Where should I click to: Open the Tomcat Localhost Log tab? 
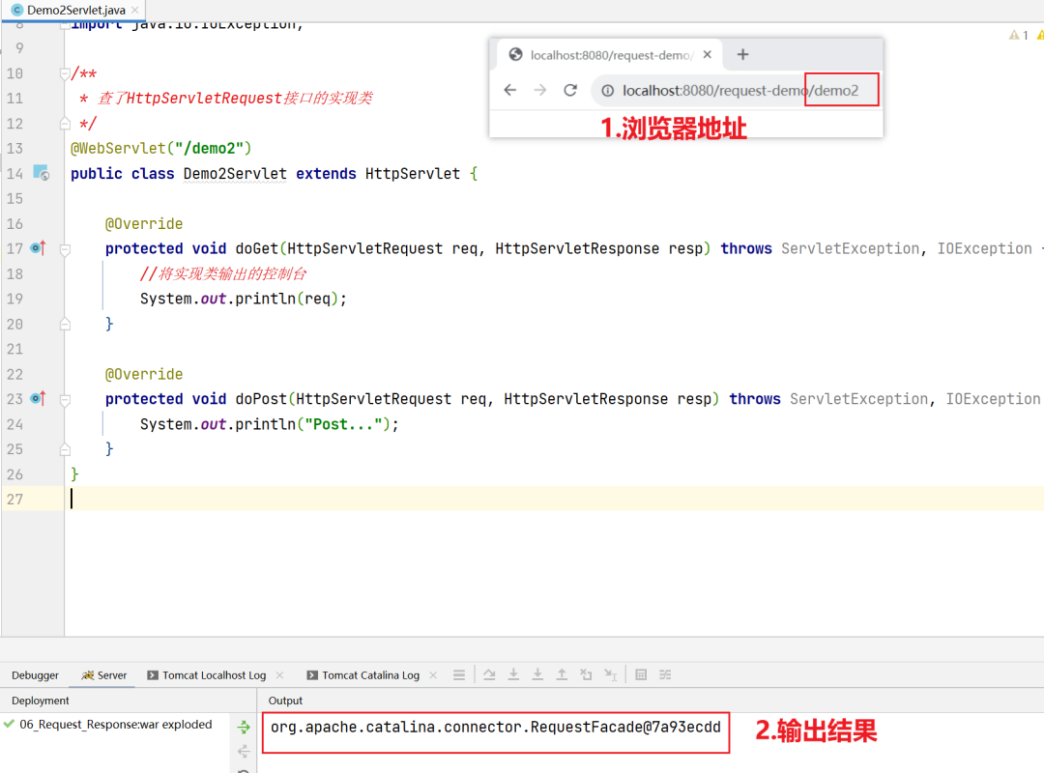(x=207, y=675)
